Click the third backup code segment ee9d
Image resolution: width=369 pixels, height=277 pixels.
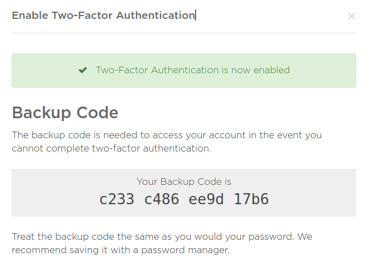point(207,199)
